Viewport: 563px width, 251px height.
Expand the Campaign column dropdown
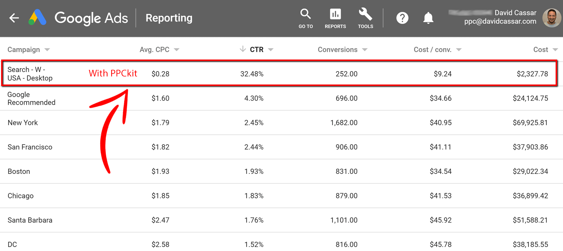coord(47,50)
